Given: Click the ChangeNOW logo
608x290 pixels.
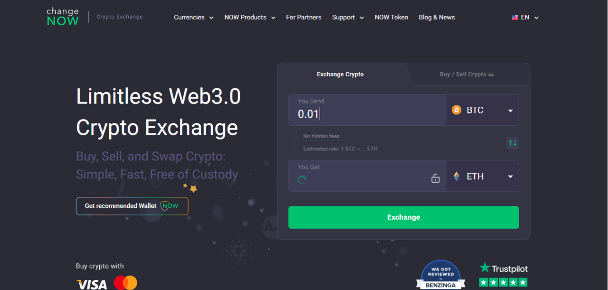Looking at the screenshot, I should coord(62,16).
